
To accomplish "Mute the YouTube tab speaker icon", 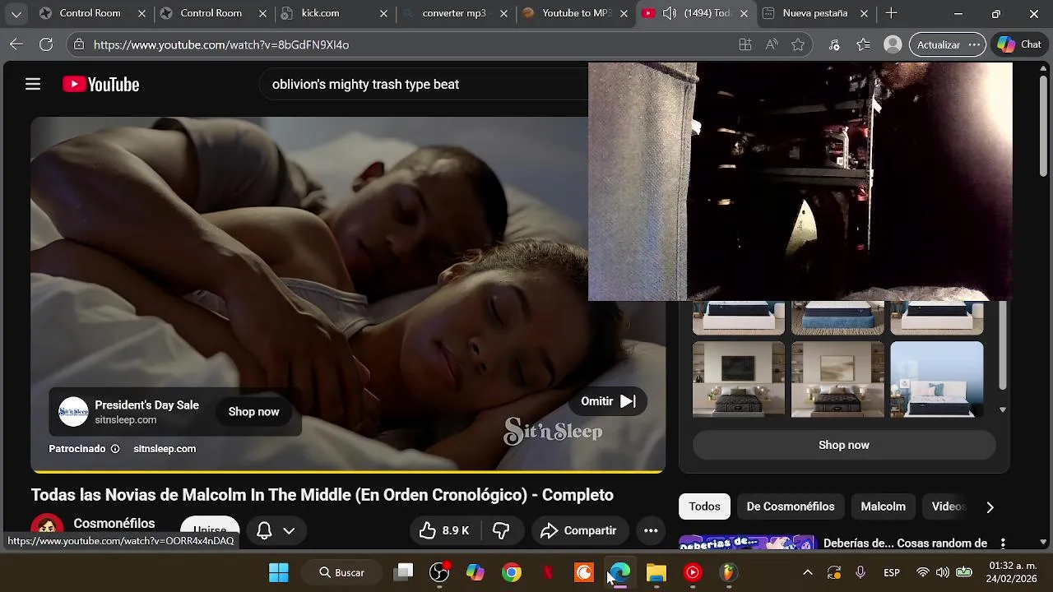I will [670, 13].
